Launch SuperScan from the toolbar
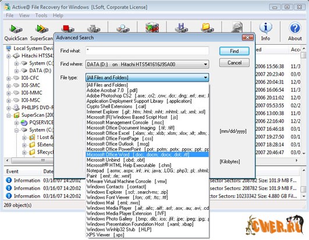The width and height of the screenshot is (309, 240). click(x=41, y=33)
